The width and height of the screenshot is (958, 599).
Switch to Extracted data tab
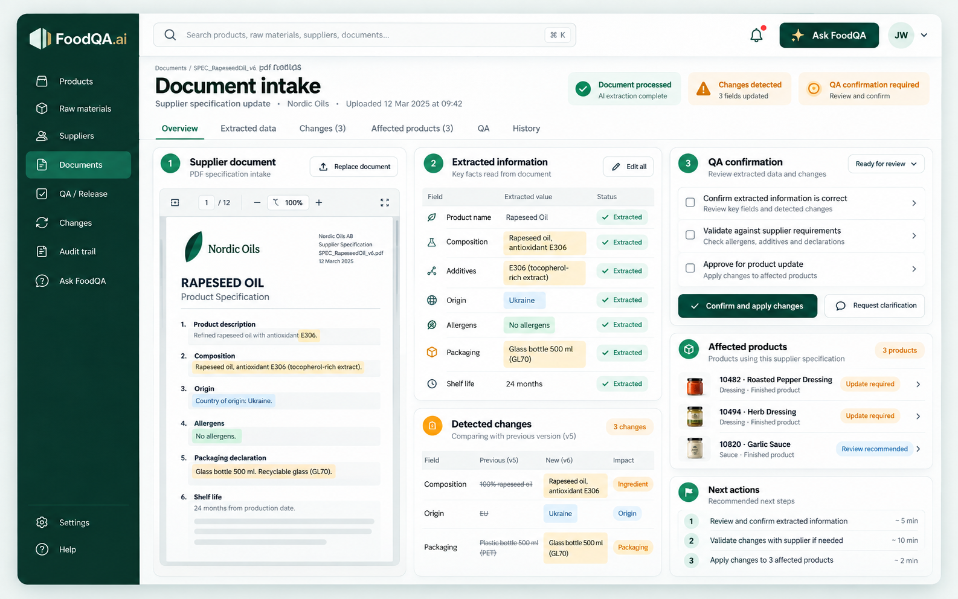coord(248,129)
